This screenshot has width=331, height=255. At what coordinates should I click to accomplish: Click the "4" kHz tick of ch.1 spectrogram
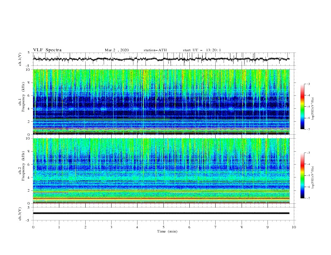(29, 109)
